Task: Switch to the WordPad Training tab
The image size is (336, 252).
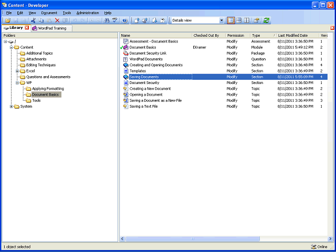Action: [51, 28]
